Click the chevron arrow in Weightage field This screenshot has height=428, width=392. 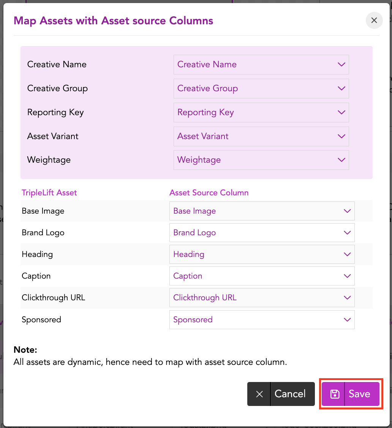click(x=341, y=160)
